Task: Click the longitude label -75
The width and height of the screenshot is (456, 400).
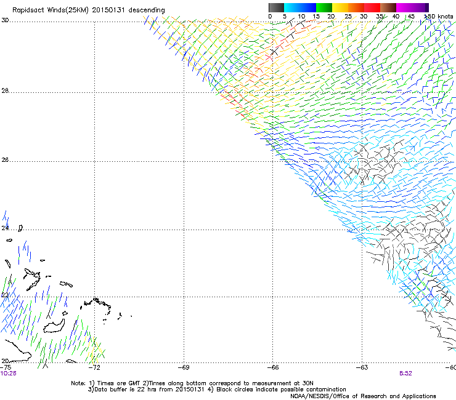Action: pyautogui.click(x=6, y=367)
